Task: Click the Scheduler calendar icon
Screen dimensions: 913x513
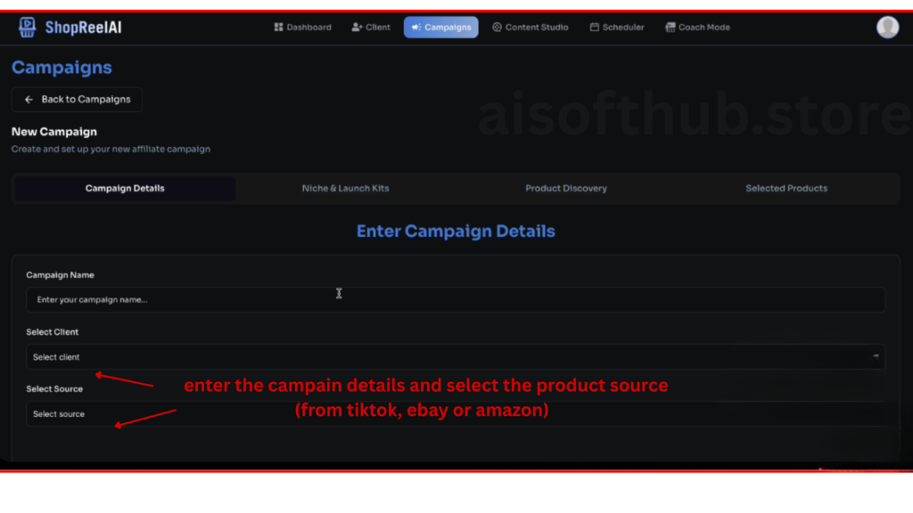Action: tap(594, 28)
